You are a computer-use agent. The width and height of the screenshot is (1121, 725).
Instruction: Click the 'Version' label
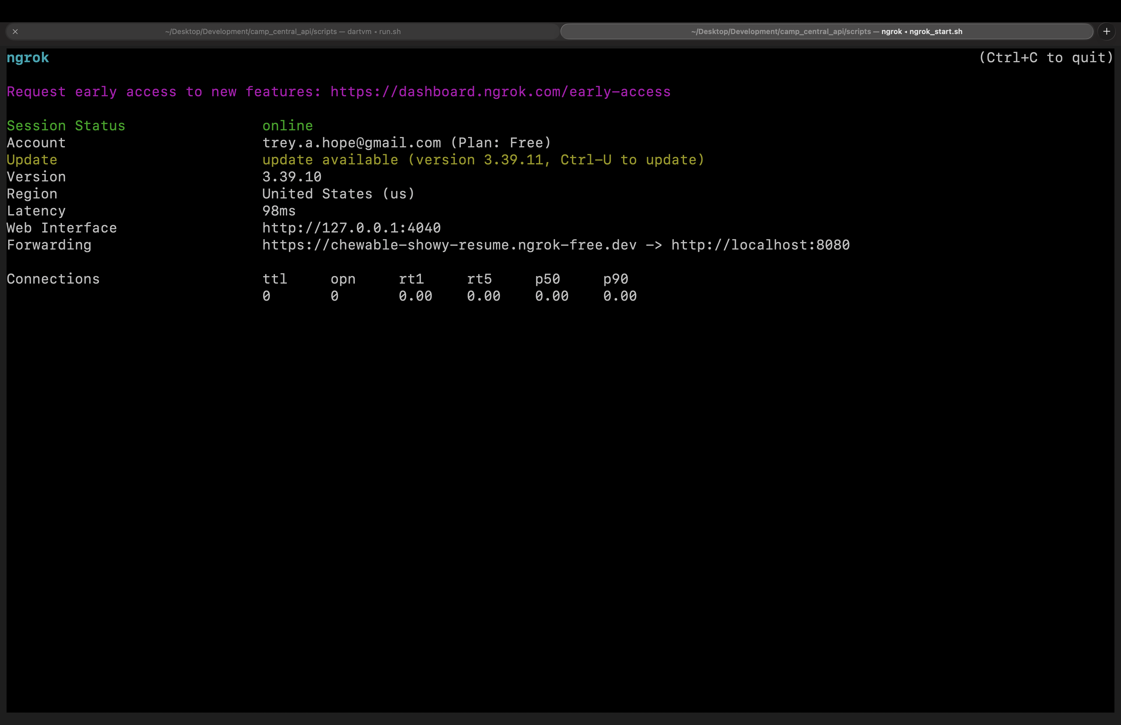pos(36,177)
